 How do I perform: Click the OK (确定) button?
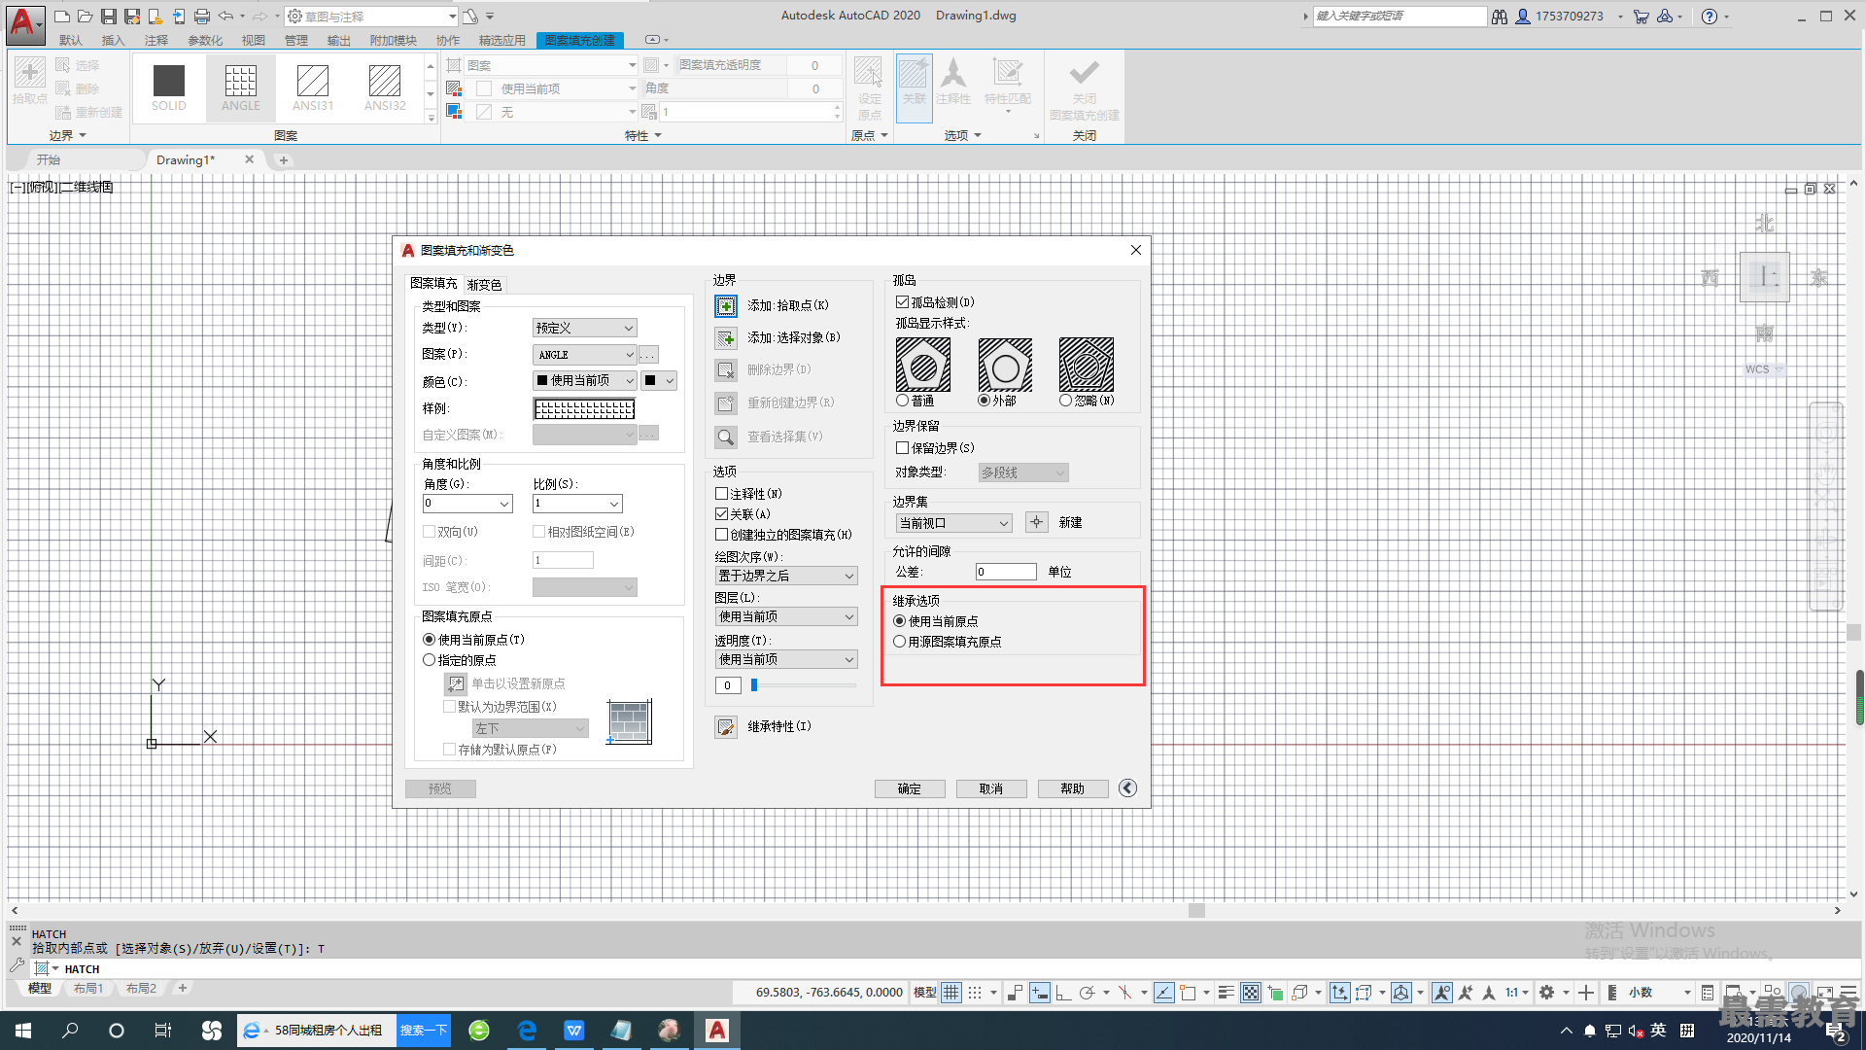(910, 789)
